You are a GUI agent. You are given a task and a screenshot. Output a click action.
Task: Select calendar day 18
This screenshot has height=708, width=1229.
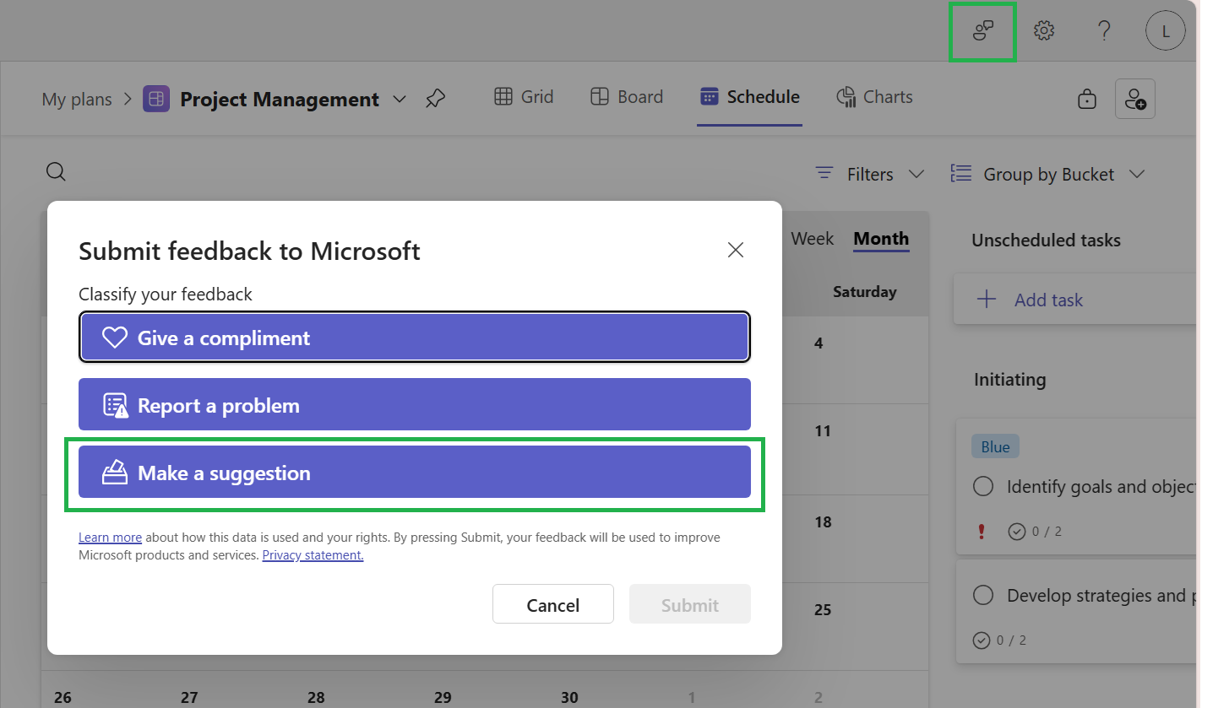tap(823, 522)
